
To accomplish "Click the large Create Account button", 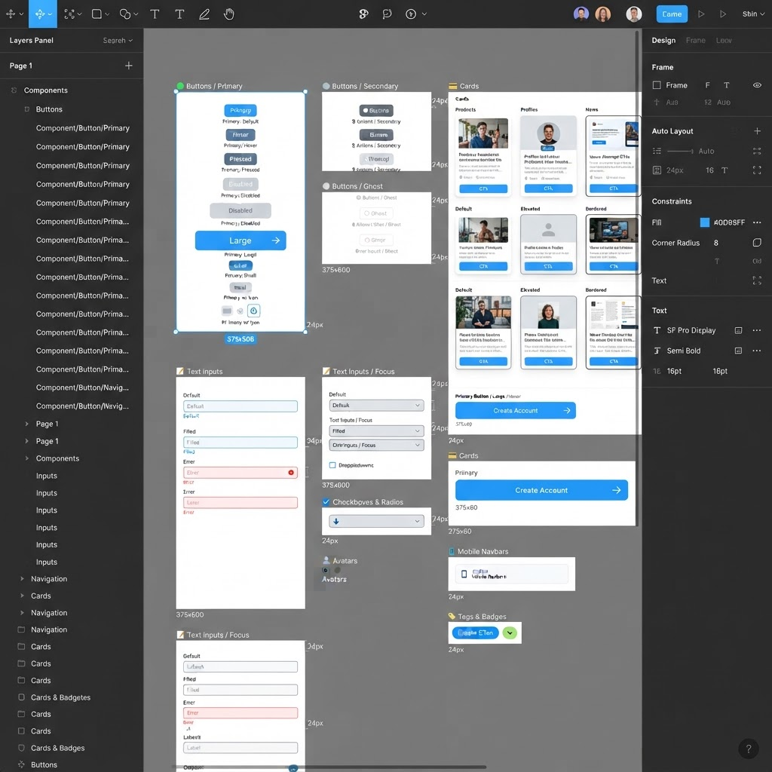I will coord(541,490).
